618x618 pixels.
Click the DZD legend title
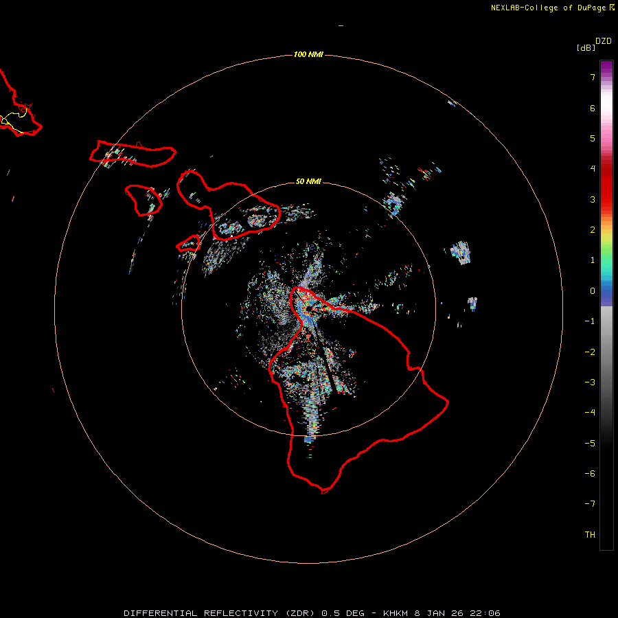[x=604, y=41]
